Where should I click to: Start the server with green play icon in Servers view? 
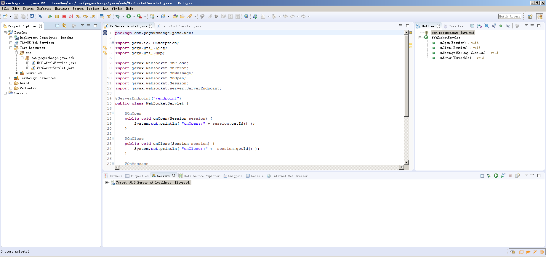pyautogui.click(x=496, y=176)
